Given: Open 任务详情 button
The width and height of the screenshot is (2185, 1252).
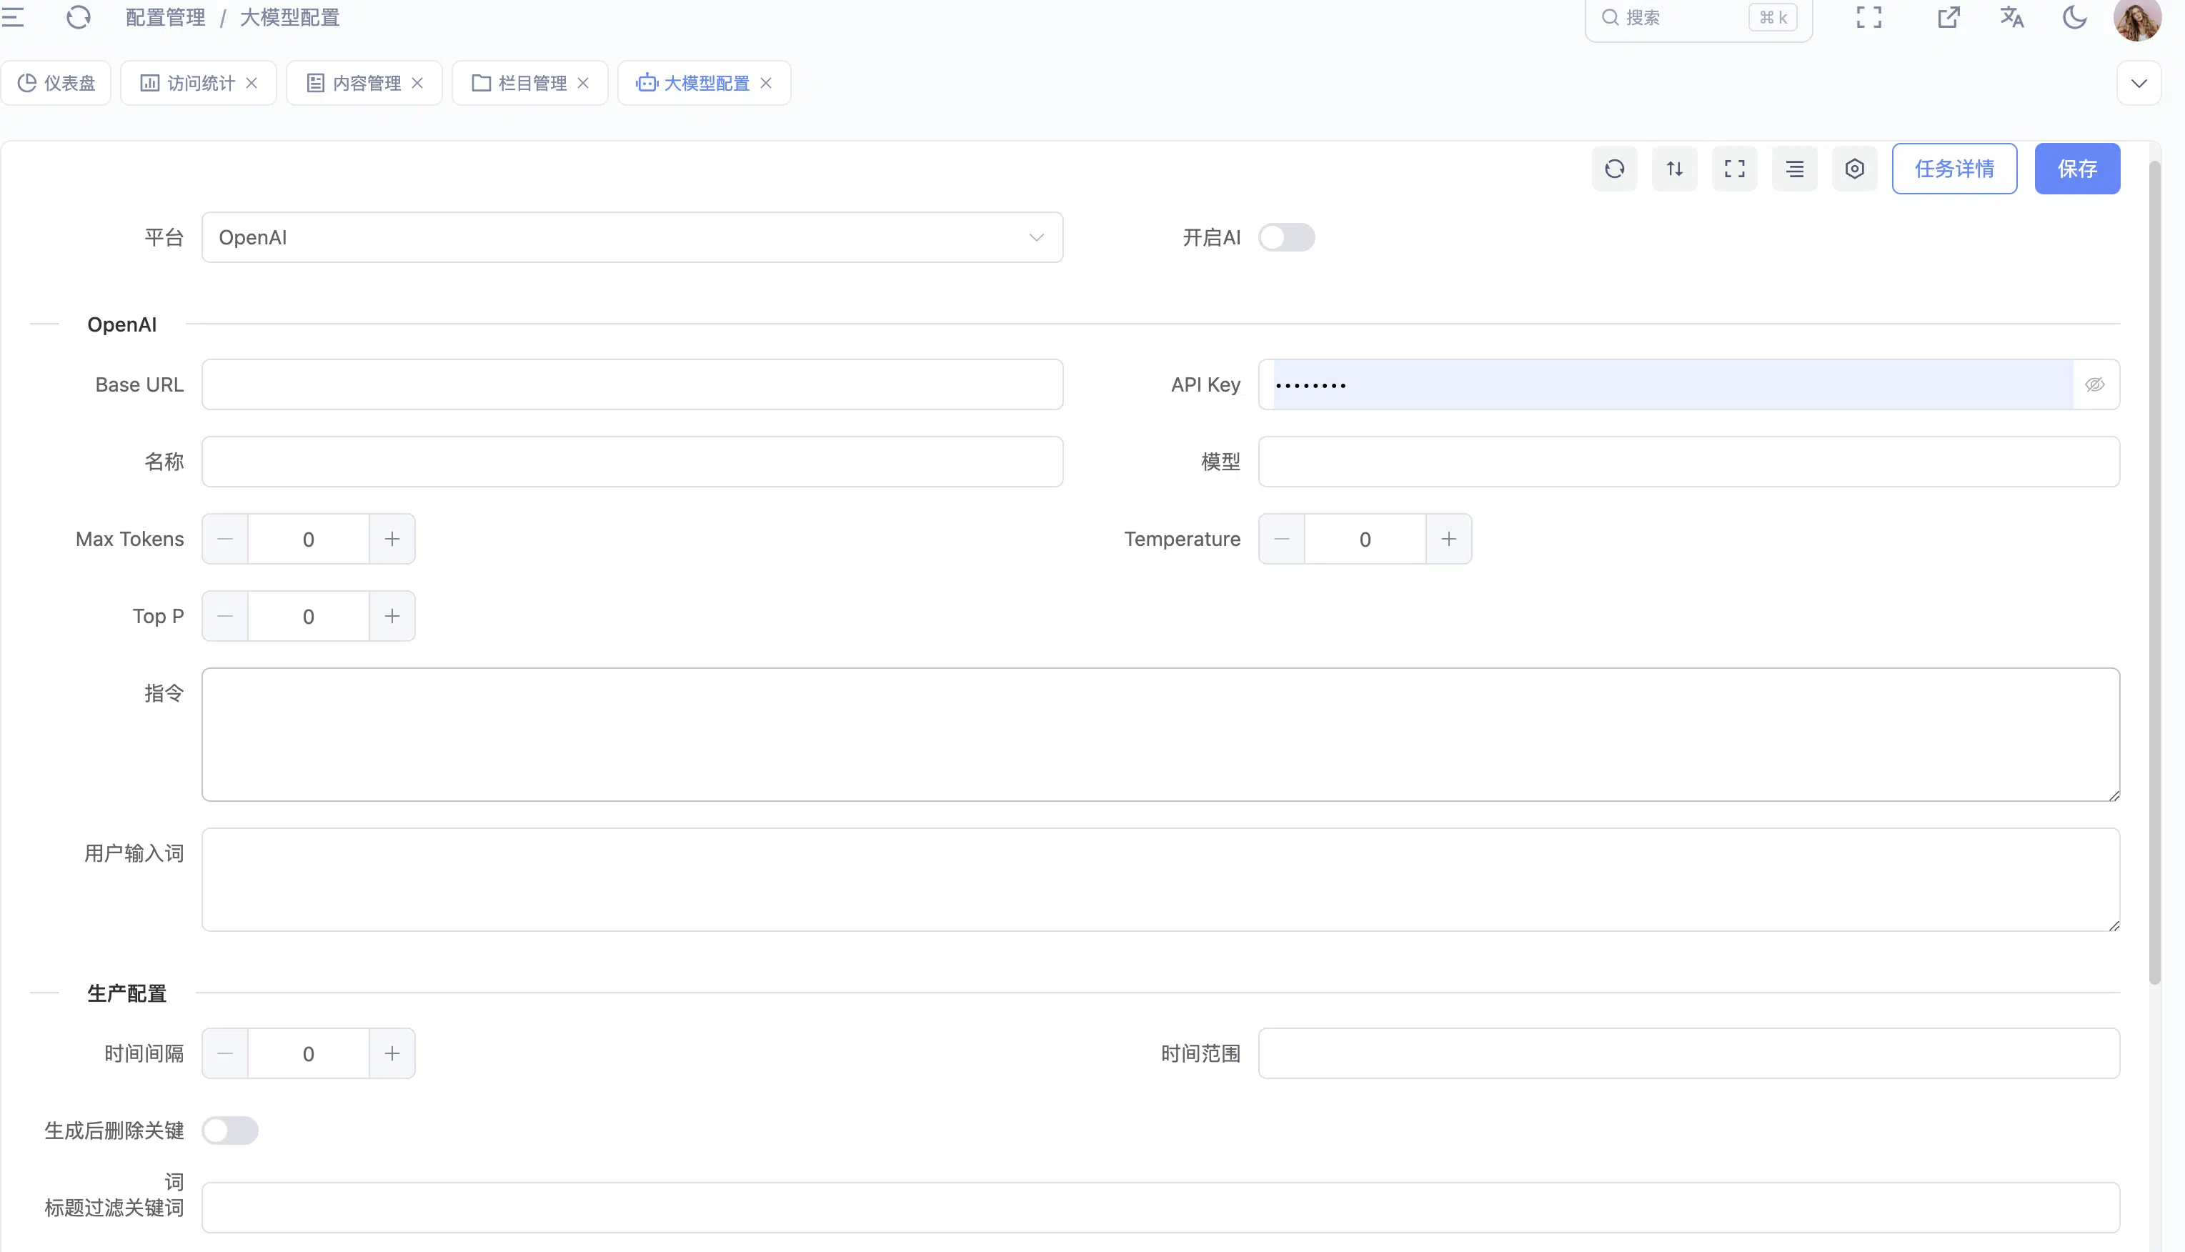Looking at the screenshot, I should 1953,169.
